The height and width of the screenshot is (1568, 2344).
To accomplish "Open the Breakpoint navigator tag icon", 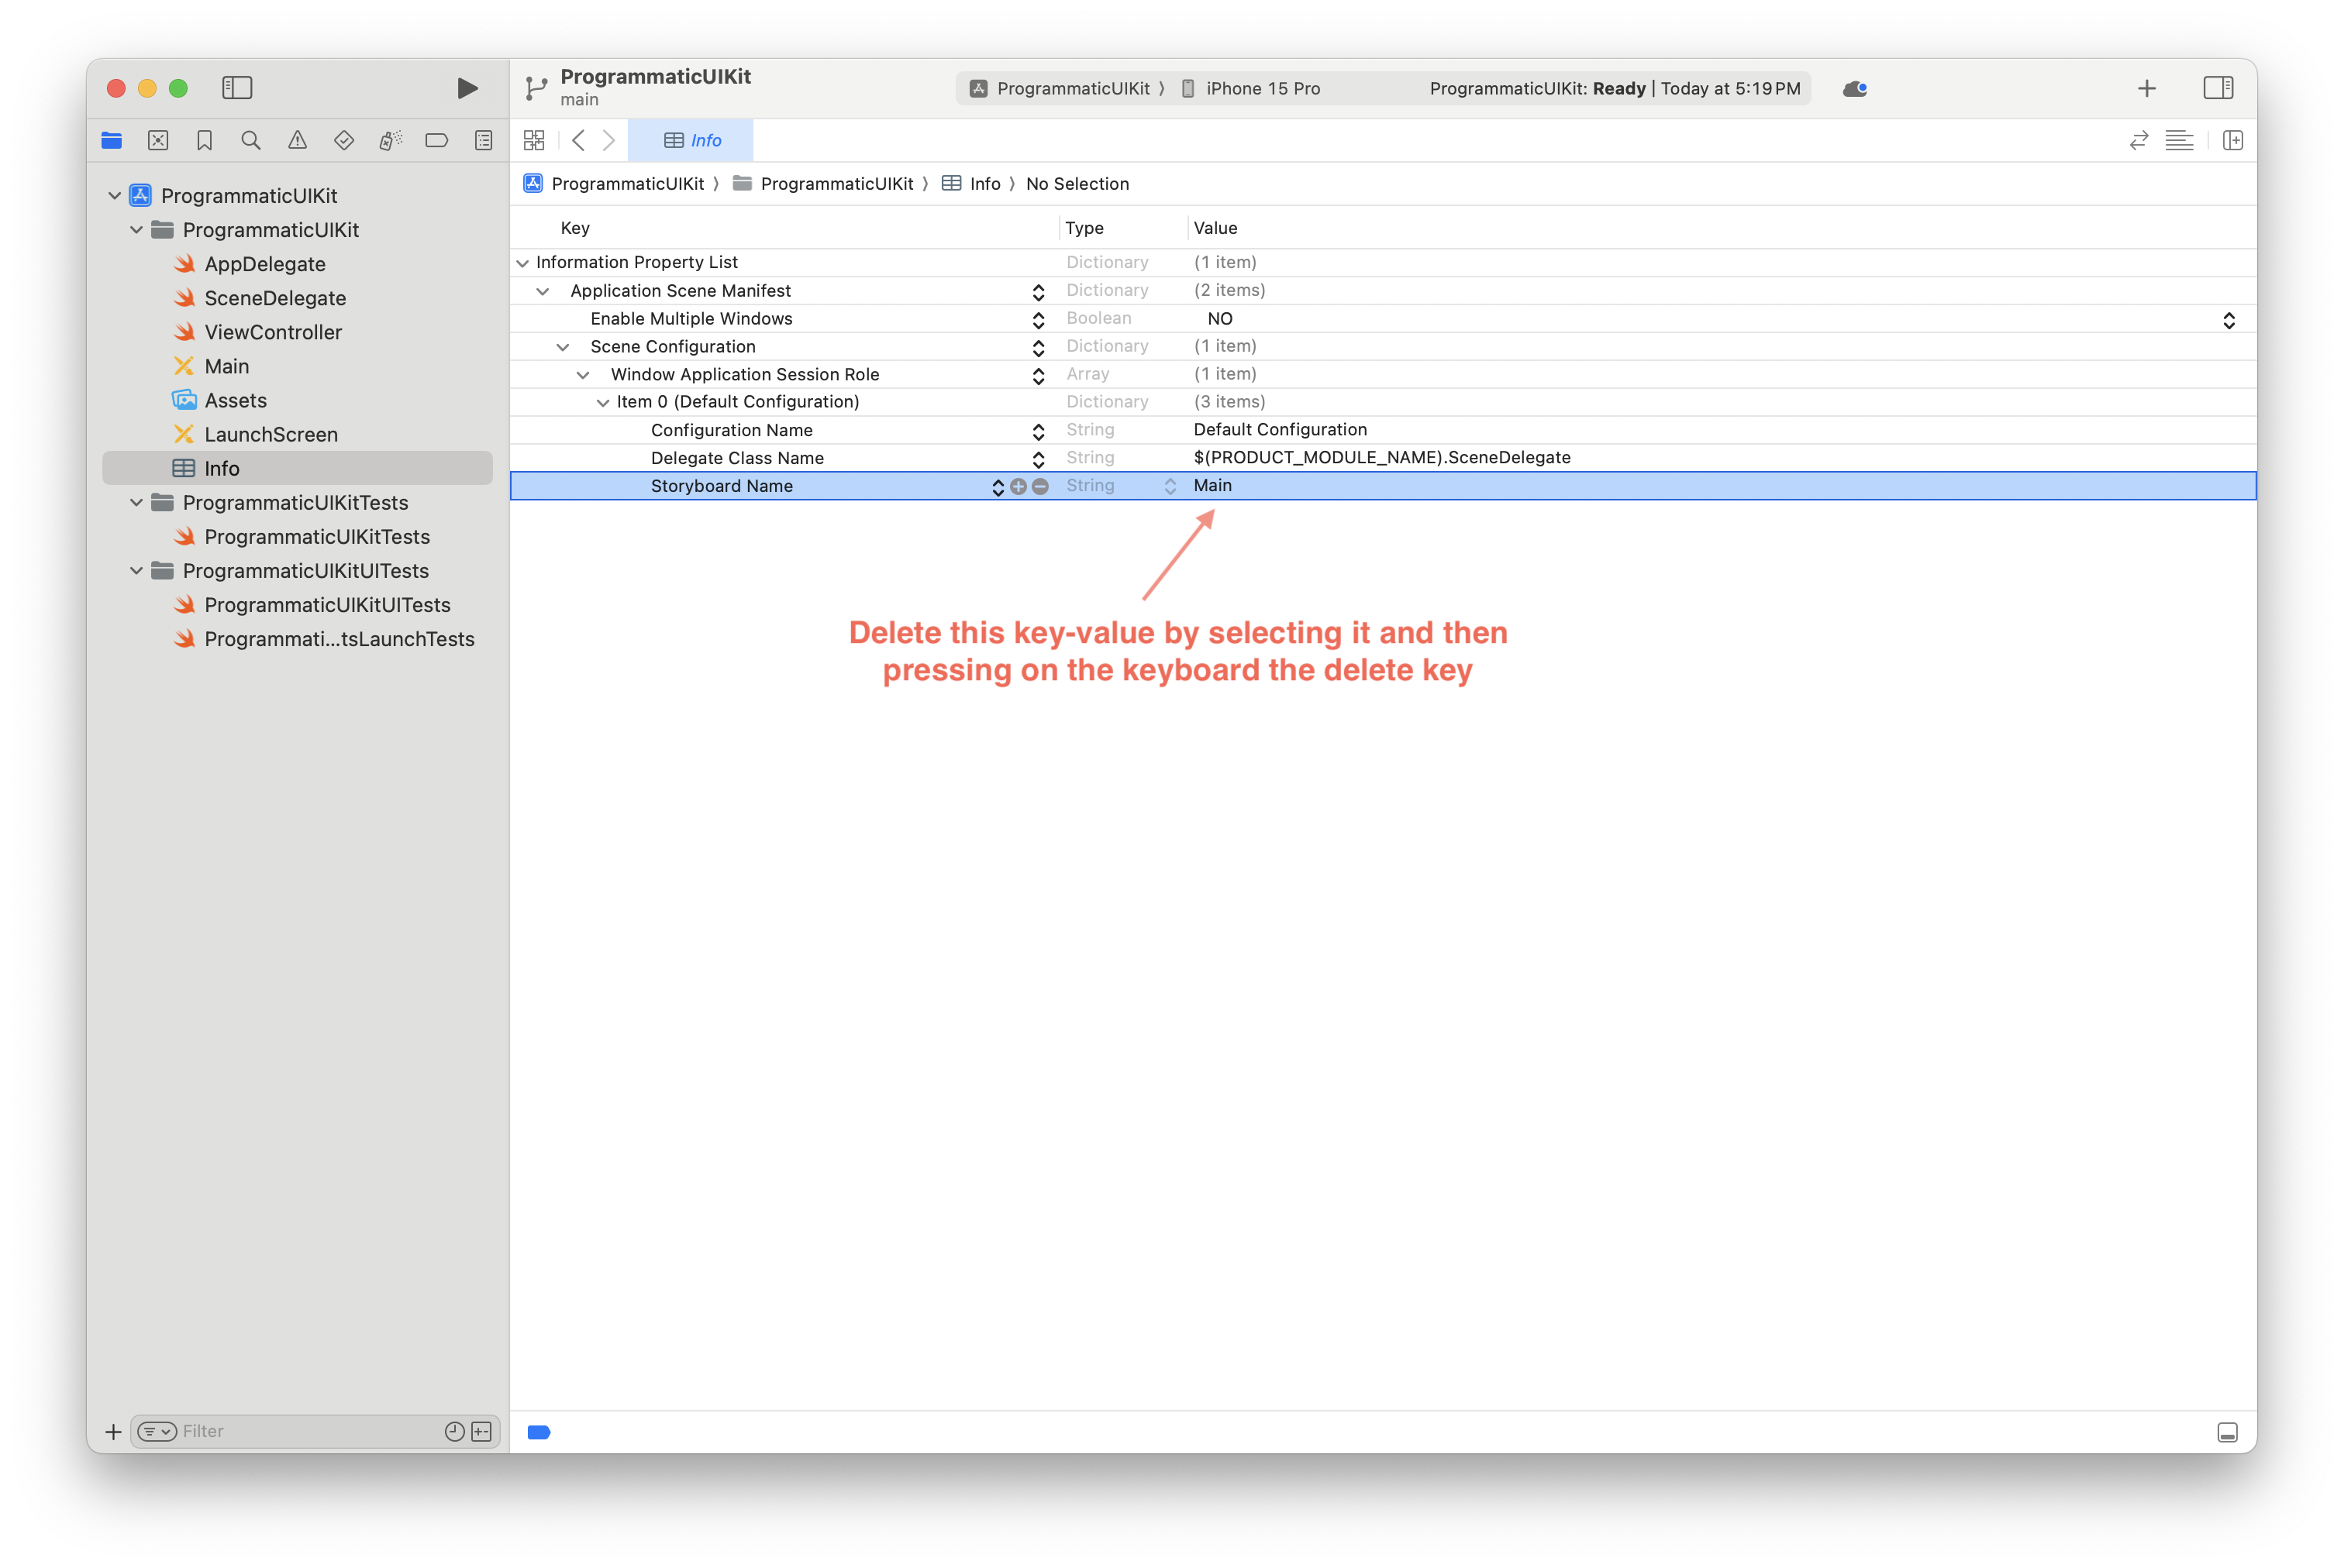I will click(x=436, y=140).
